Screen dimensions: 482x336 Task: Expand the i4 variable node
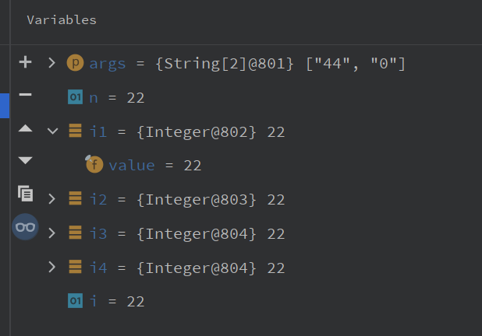coord(52,267)
